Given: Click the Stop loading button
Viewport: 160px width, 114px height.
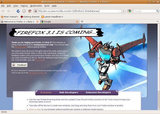Looking at the screenshot, I should pos(24,11).
